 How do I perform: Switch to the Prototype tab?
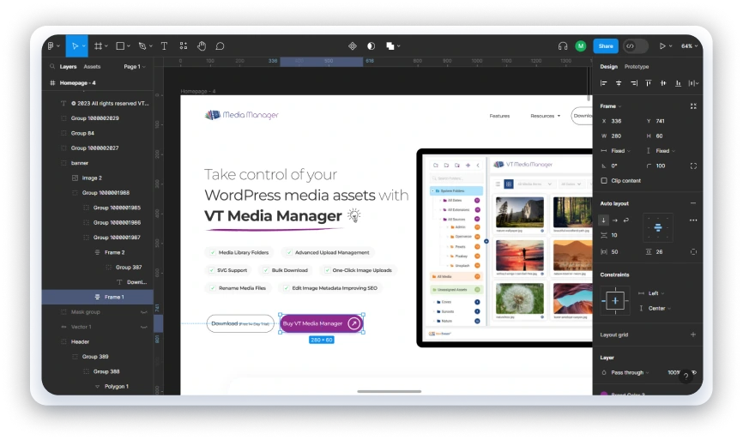click(x=637, y=66)
